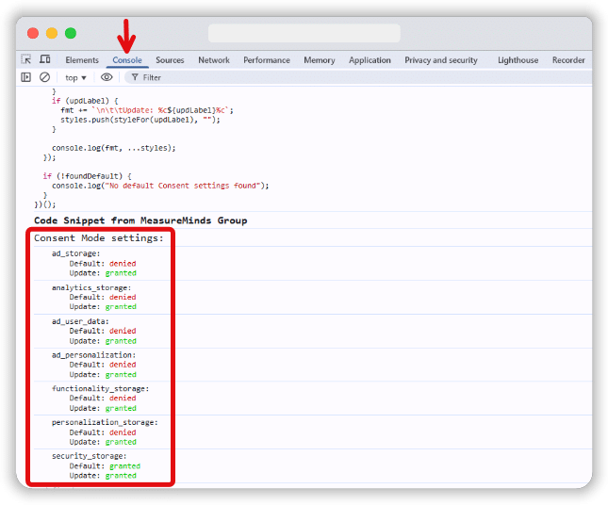Image resolution: width=608 pixels, height=505 pixels.
Task: Select the Privacy and security tab
Action: (441, 60)
